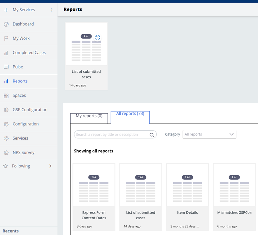Image resolution: width=258 pixels, height=235 pixels.
Task: Open the MismatchedGSPCon report thumbnail
Action: tap(234, 185)
